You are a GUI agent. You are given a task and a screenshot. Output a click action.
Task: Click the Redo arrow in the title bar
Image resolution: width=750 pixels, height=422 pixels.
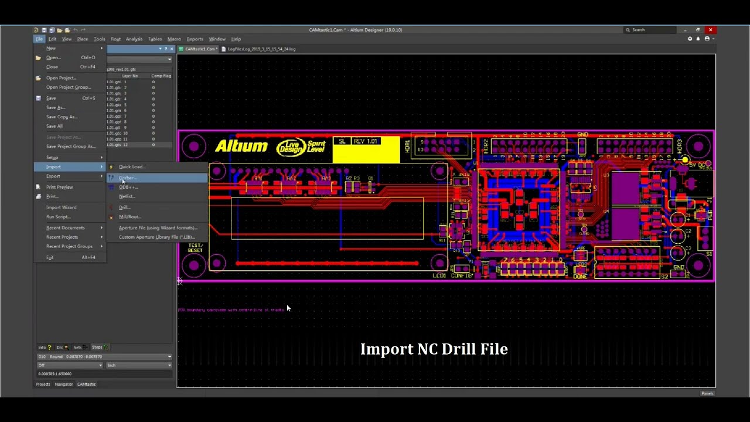[x=83, y=30]
